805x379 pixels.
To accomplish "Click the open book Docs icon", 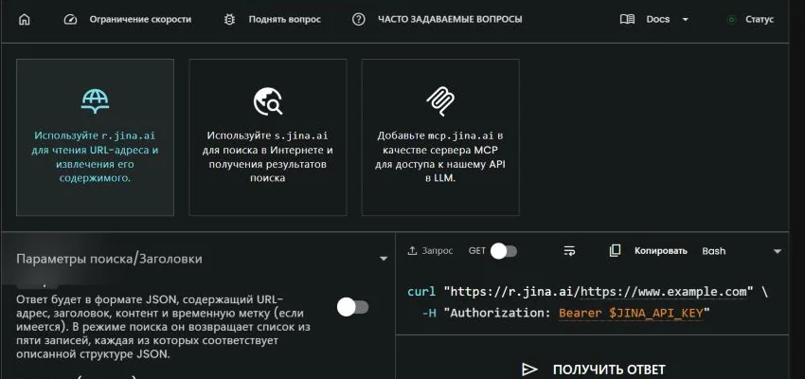I will pos(627,20).
